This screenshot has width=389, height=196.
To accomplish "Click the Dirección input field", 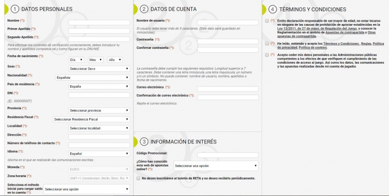I will click(99, 137).
